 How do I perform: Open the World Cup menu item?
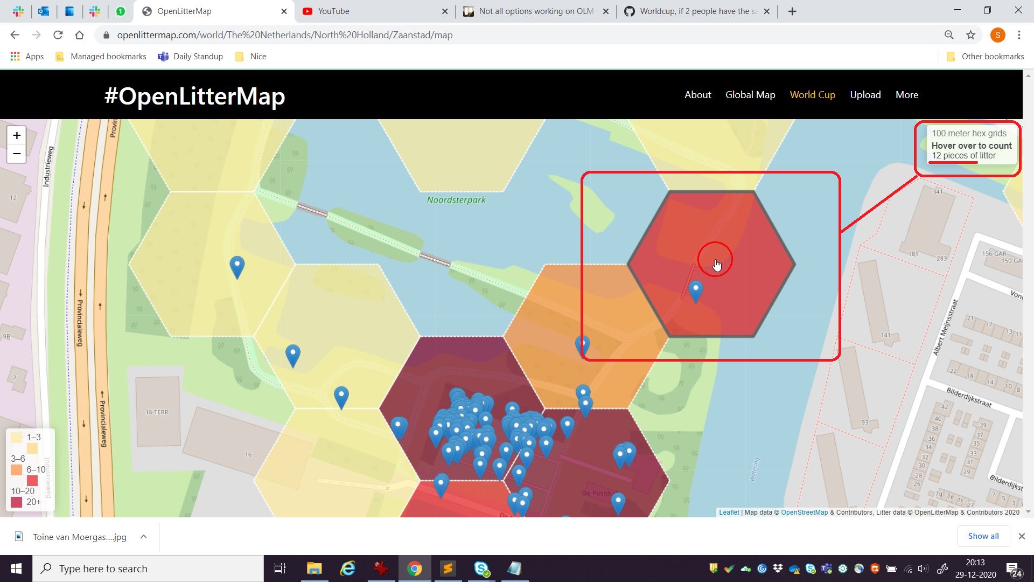tap(813, 94)
